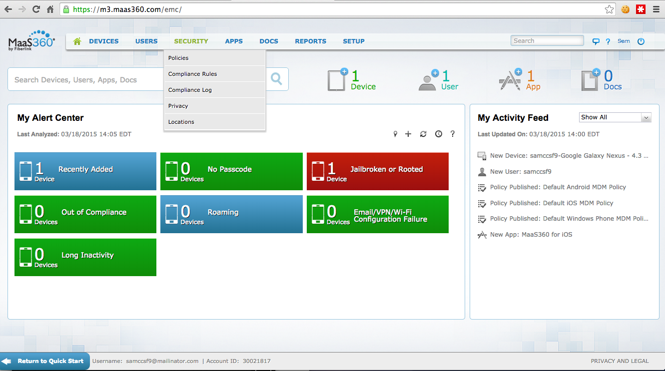Bookmark this page with the star icon
This screenshot has width=665, height=371.
point(609,9)
